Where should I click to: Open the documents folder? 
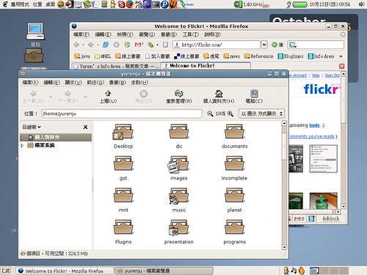point(234,132)
